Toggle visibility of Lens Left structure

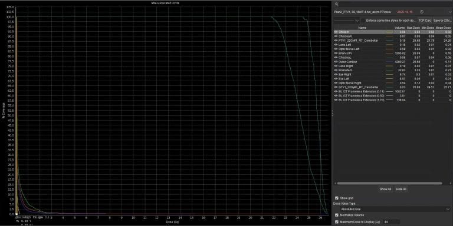(336, 45)
